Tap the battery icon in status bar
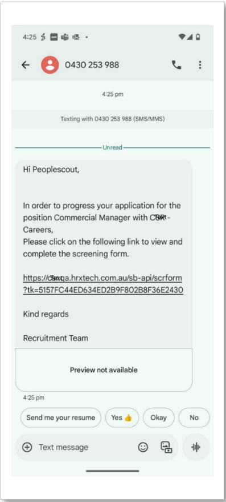 click(198, 37)
